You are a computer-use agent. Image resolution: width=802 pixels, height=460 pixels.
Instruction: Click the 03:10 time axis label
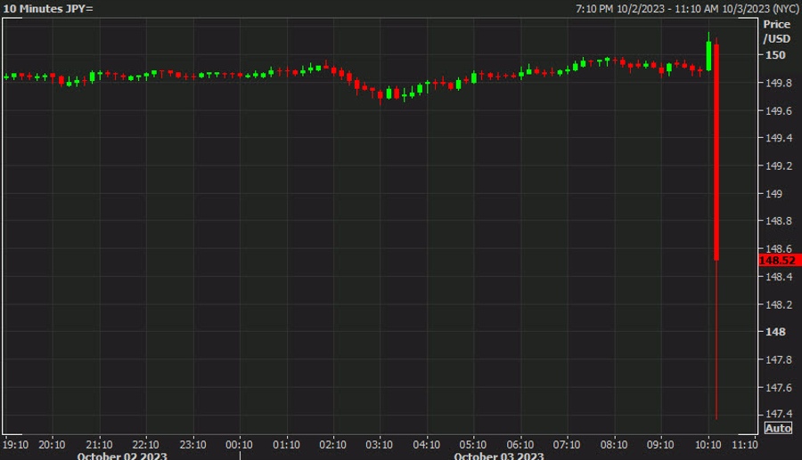coord(380,445)
